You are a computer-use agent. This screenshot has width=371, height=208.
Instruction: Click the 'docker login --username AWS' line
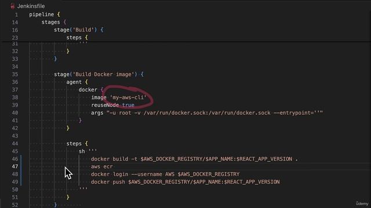pos(165,174)
